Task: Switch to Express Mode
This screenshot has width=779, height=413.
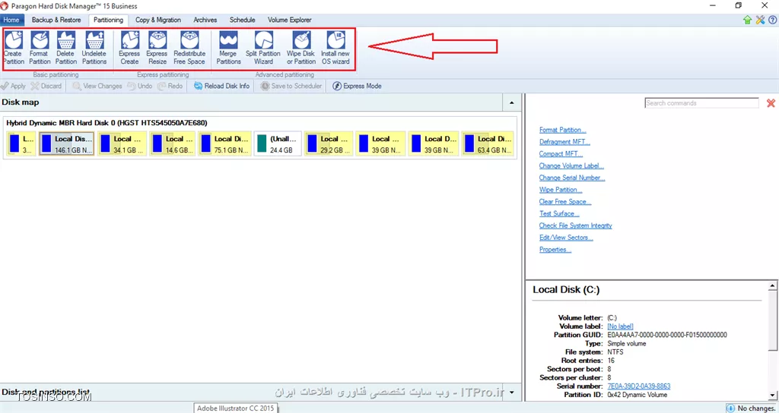Action: [357, 86]
